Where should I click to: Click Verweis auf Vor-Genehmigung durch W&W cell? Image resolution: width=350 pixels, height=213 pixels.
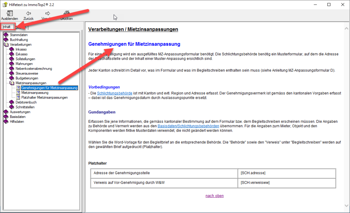click(164, 183)
